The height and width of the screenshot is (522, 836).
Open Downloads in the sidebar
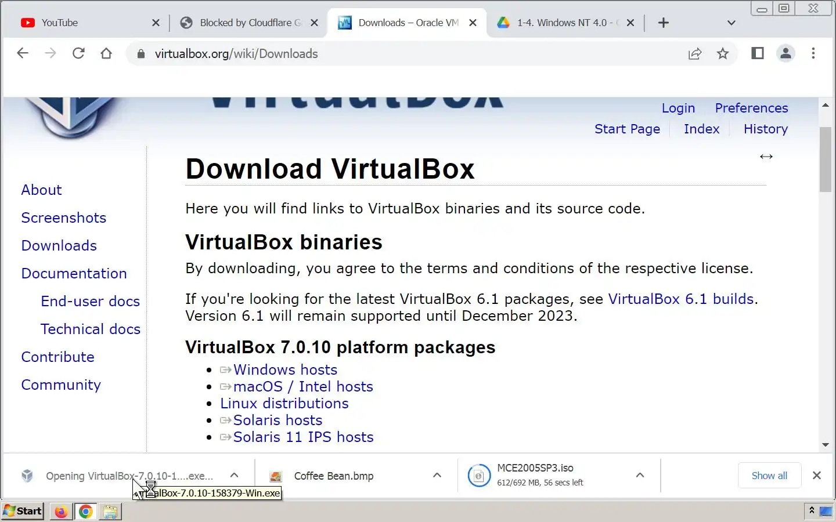coord(59,245)
